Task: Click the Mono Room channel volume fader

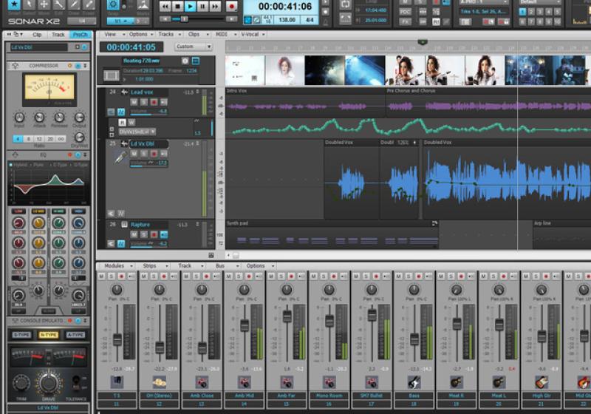Action: click(x=329, y=322)
